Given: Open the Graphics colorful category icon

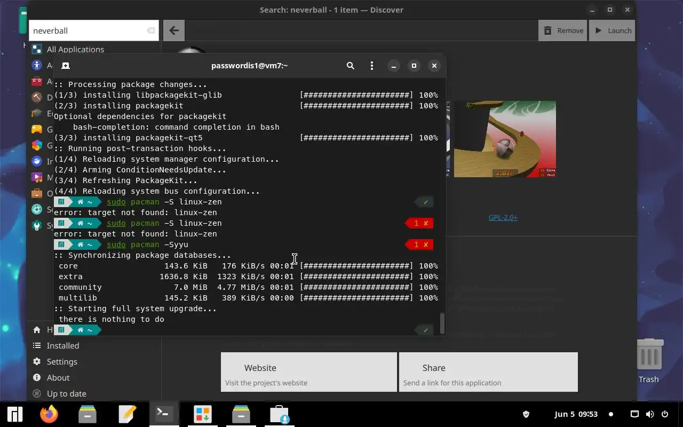Looking at the screenshot, I should 37,145.
